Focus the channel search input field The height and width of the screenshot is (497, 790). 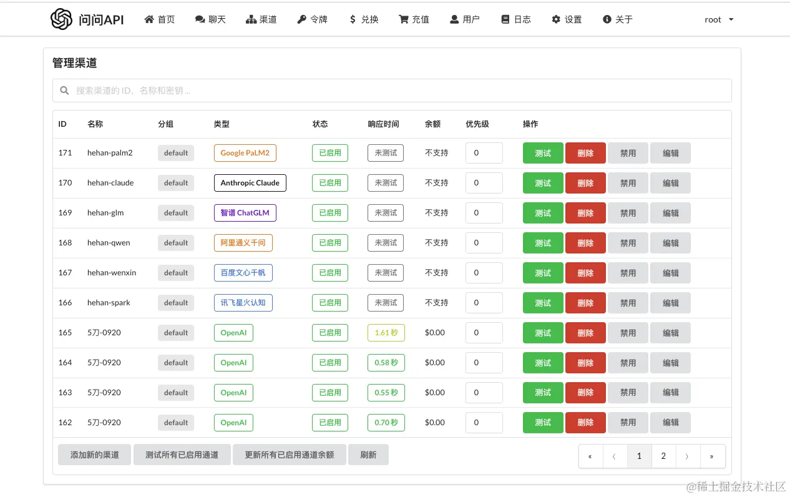pyautogui.click(x=392, y=91)
